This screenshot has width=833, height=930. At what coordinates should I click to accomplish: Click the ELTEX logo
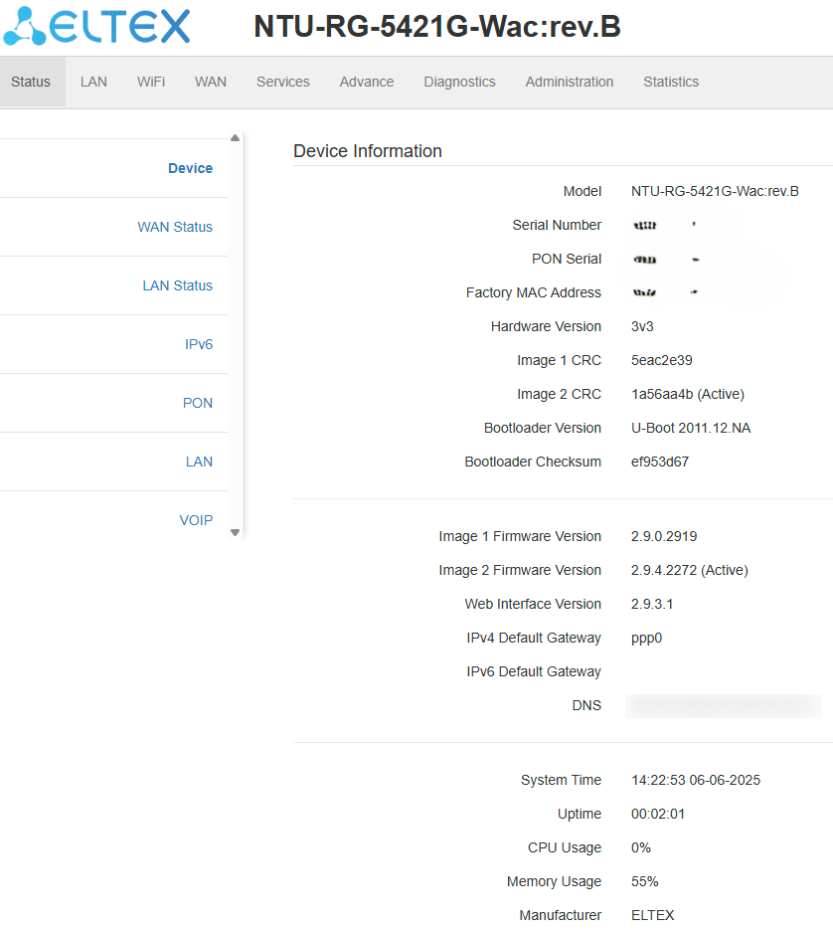click(x=96, y=26)
